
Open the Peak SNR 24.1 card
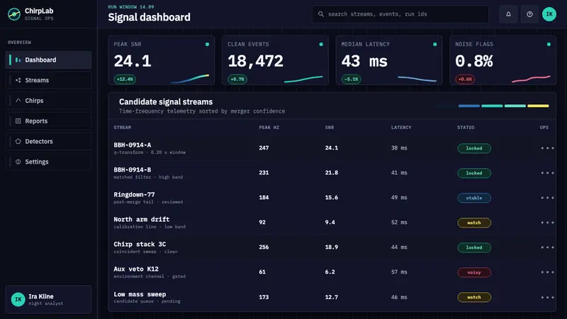pyautogui.click(x=162, y=60)
